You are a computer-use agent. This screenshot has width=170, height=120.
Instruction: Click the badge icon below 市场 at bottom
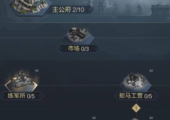tap(94, 118)
